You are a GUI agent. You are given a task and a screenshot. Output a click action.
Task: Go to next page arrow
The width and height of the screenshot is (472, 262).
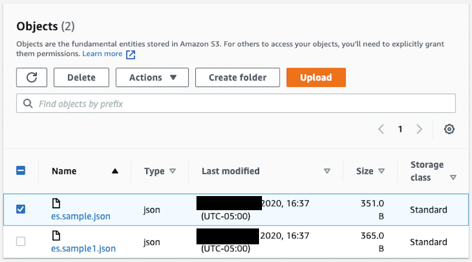tap(419, 129)
